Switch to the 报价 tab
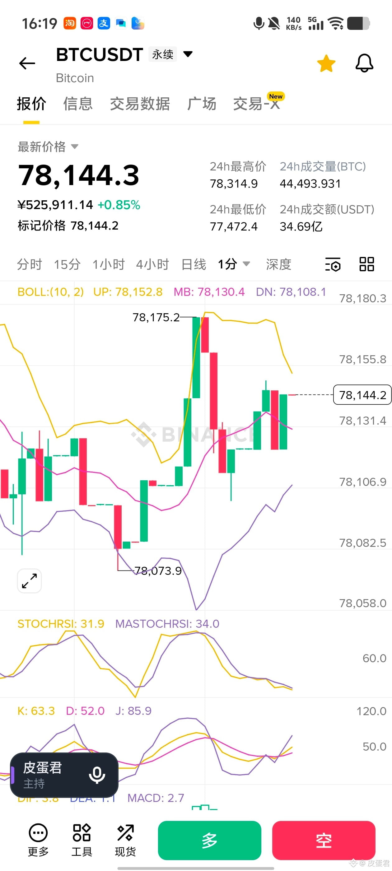The image size is (392, 871). [31, 104]
